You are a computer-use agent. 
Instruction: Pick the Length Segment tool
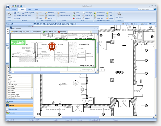pos(28,13)
